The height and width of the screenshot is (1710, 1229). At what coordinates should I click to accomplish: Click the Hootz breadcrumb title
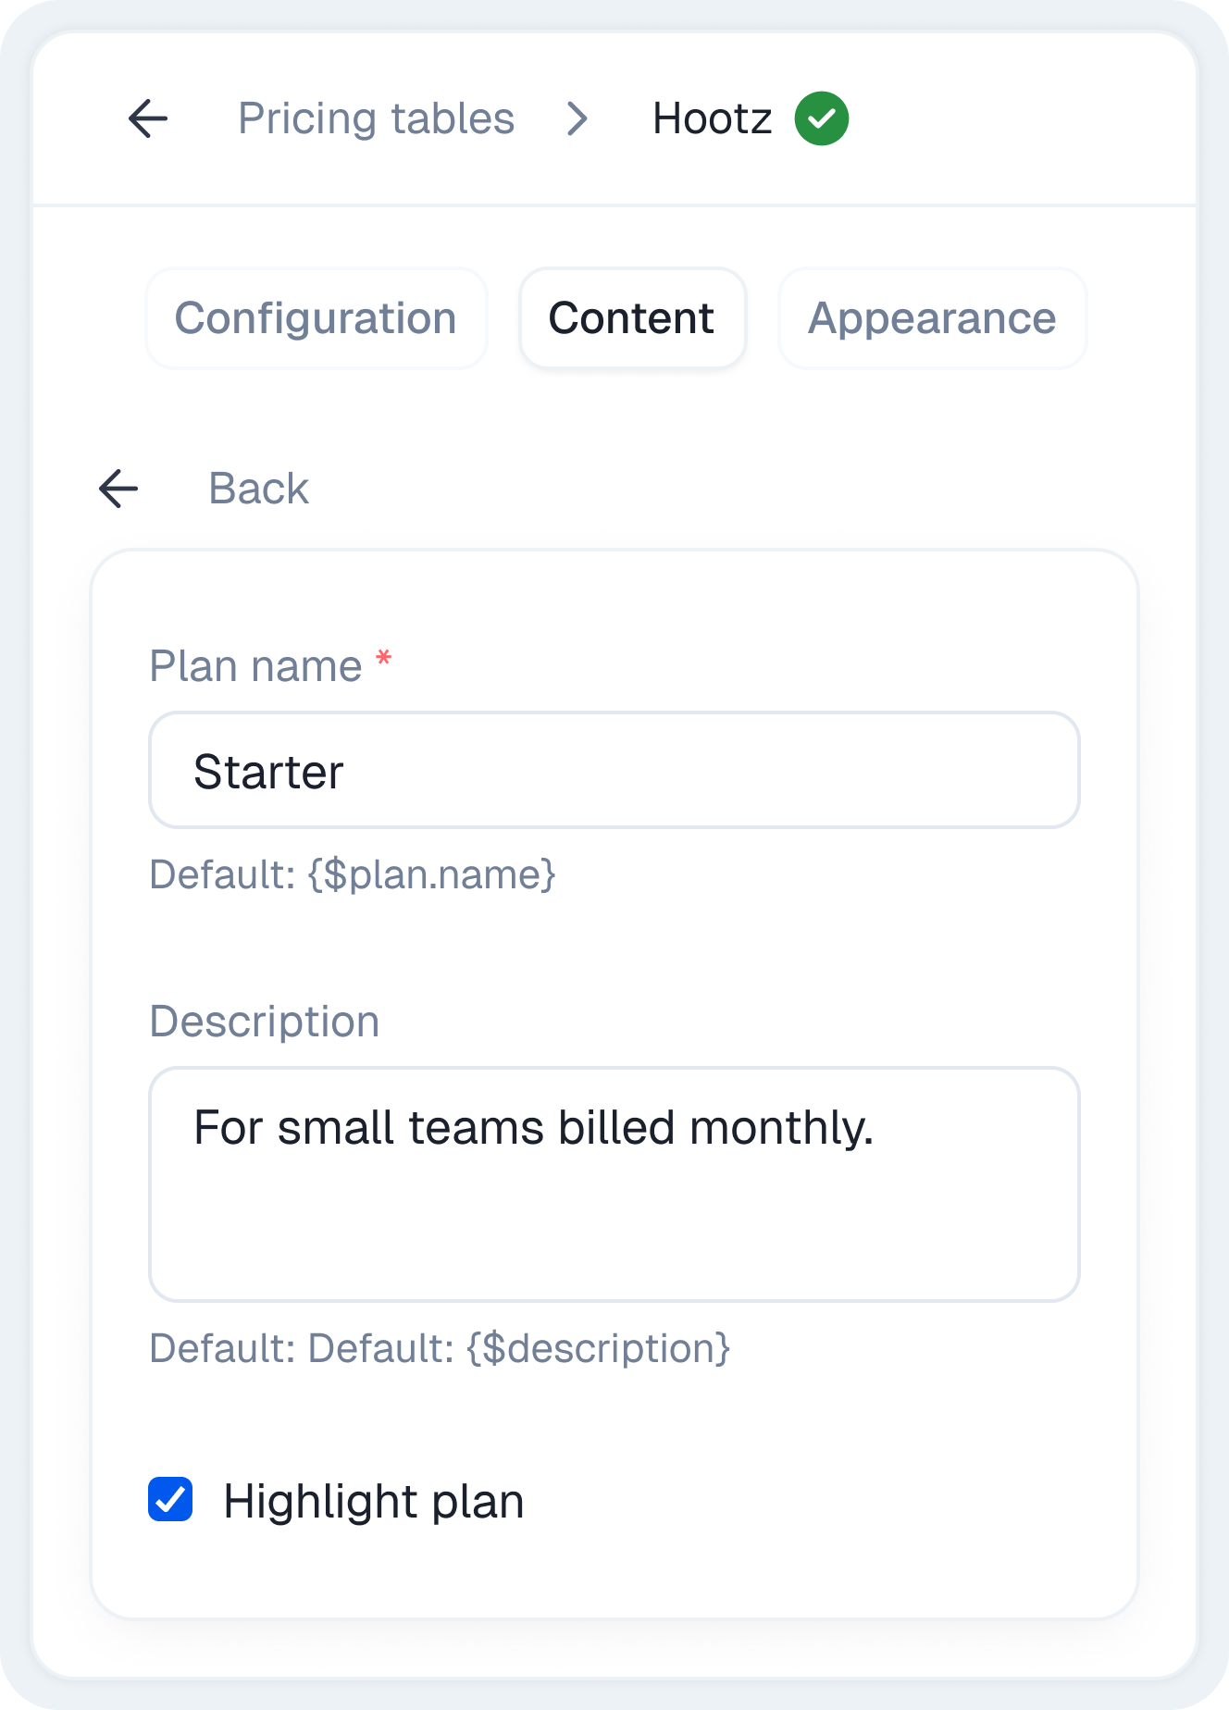click(712, 118)
